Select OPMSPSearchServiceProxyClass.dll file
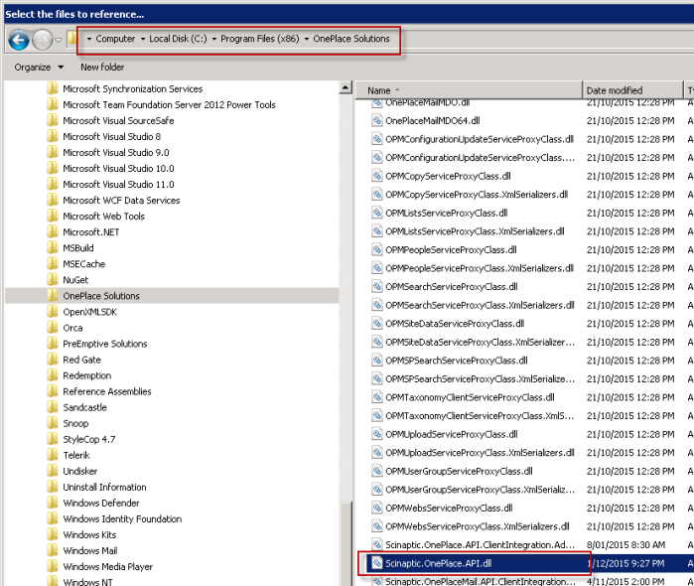 point(457,361)
